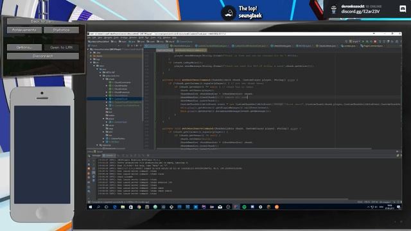Click the taskbar clock and date
The height and width of the screenshot is (231, 411).
(390, 207)
